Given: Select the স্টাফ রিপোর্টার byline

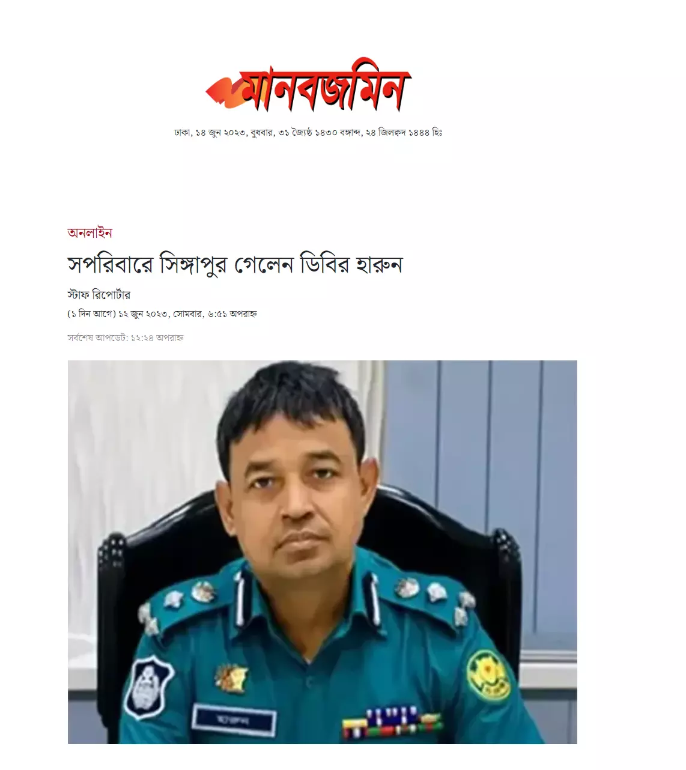Looking at the screenshot, I should (x=99, y=295).
